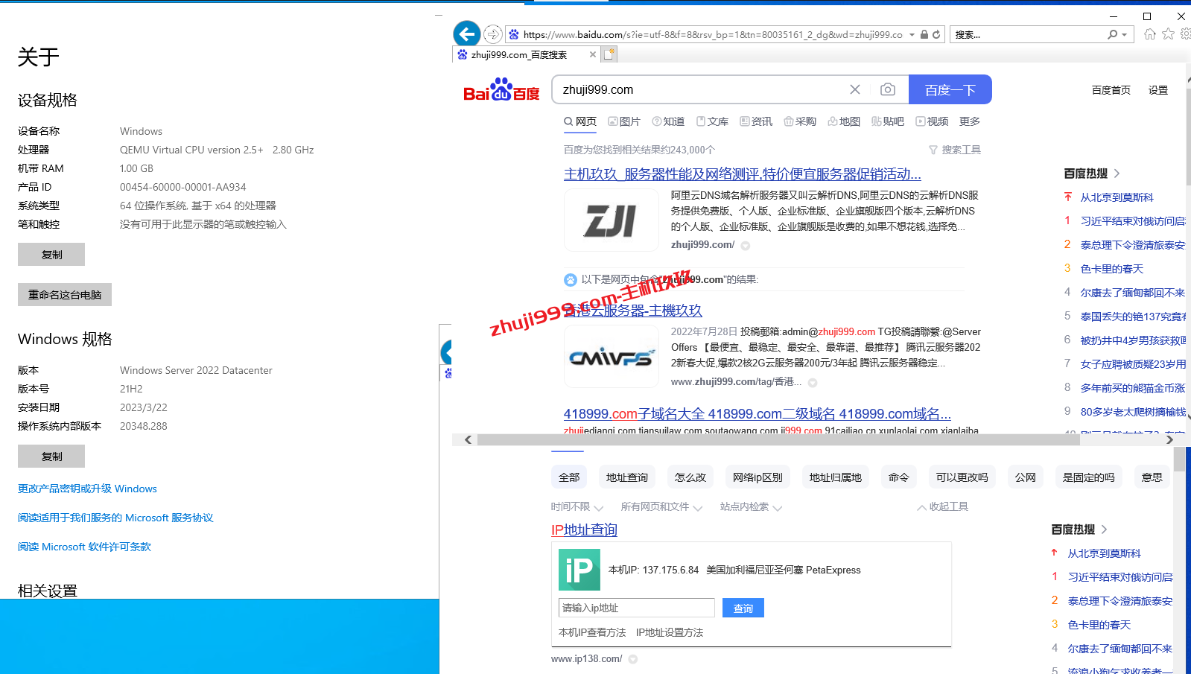This screenshot has height=674, width=1191.
Task: Switch to the 文库 search tab
Action: click(x=712, y=121)
